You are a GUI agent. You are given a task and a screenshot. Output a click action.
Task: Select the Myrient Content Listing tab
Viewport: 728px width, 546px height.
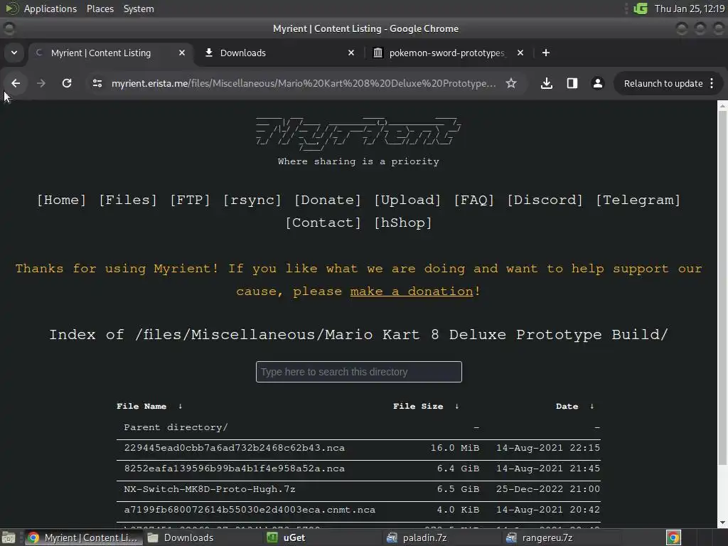109,53
